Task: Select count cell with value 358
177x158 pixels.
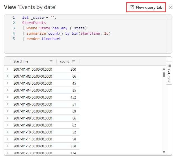Action: point(73,146)
